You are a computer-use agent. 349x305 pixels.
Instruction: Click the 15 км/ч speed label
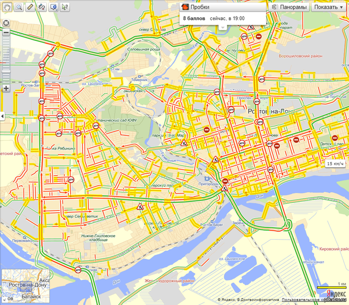[x=336, y=164]
